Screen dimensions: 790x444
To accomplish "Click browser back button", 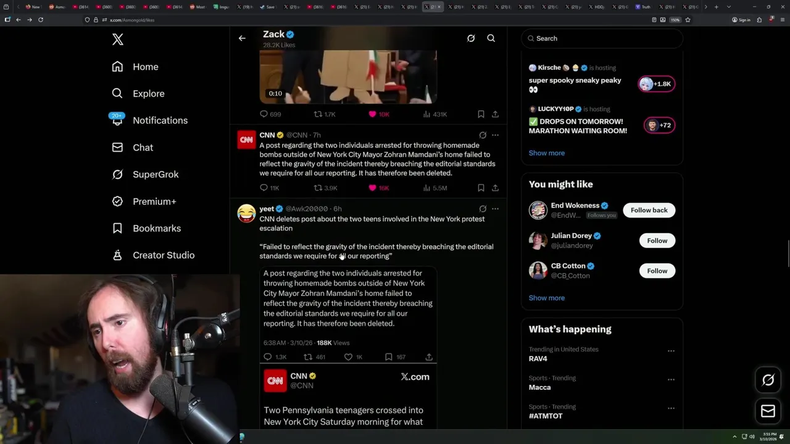I will point(19,20).
